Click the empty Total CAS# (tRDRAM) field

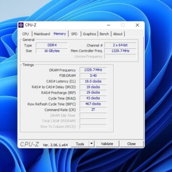point(93,121)
